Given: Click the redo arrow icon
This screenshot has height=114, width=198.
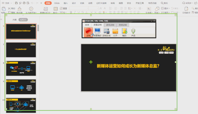Looking at the screenshot, I should click(37, 3).
